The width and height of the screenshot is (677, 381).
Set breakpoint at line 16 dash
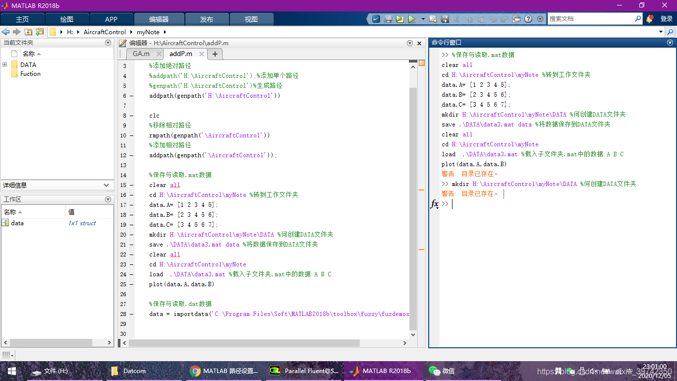131,195
